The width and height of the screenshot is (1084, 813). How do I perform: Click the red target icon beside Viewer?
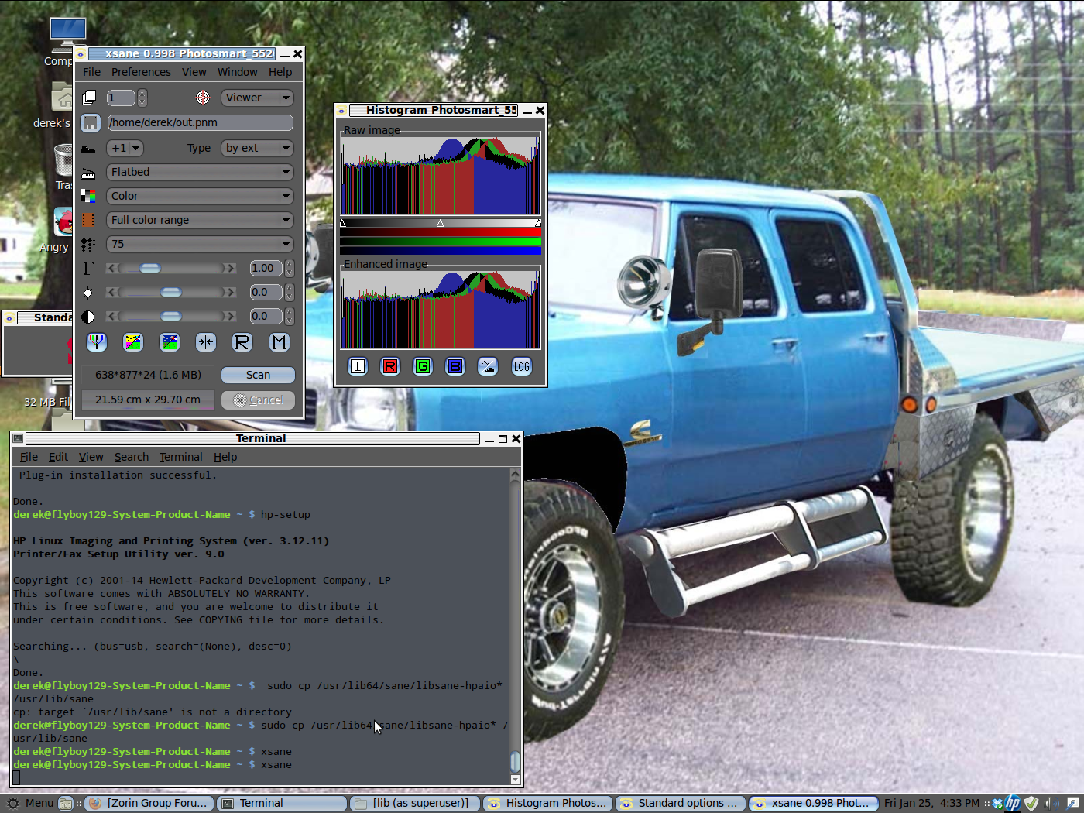pos(203,98)
